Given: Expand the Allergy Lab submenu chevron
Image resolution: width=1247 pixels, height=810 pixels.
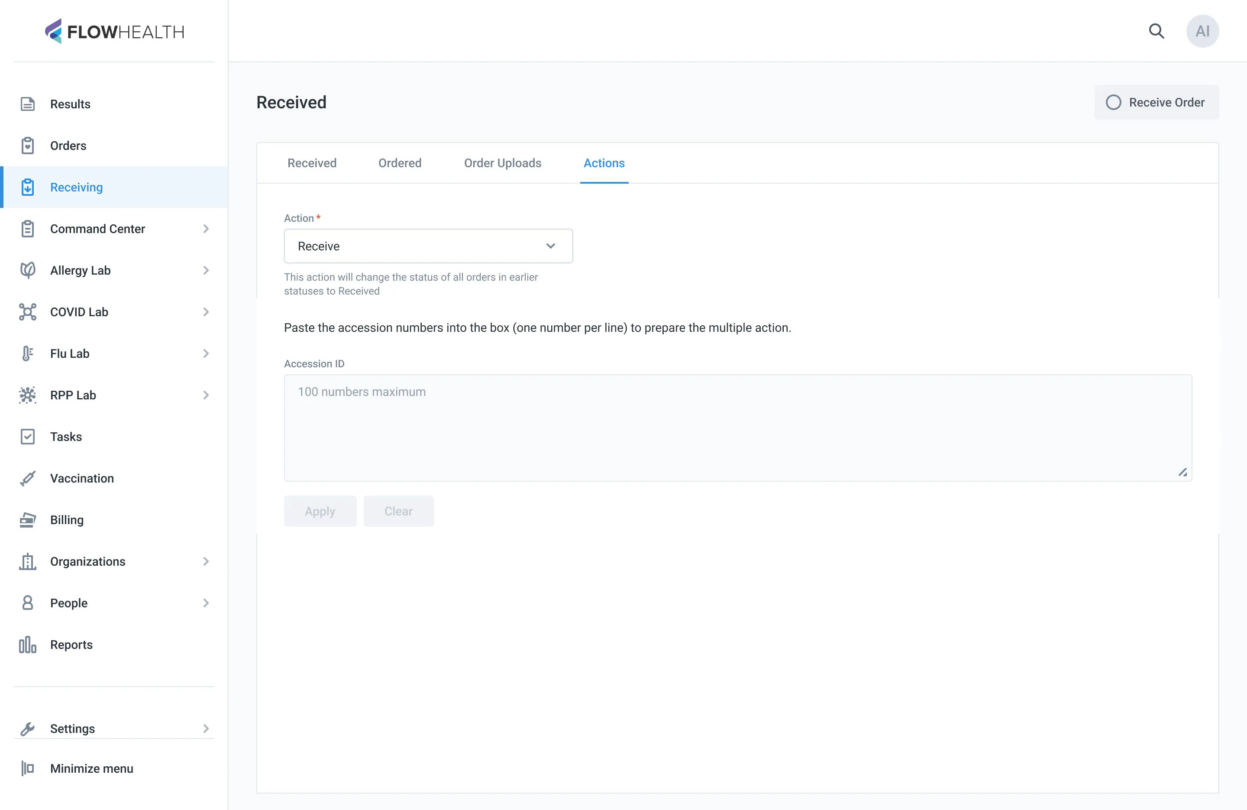Looking at the screenshot, I should click(206, 270).
